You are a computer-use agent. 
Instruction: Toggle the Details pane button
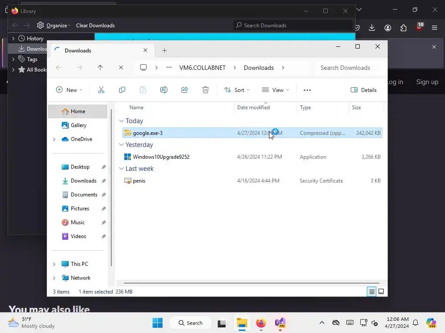point(364,90)
